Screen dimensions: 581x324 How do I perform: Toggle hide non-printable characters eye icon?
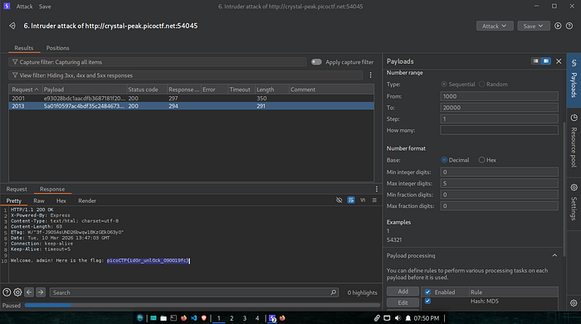339,200
